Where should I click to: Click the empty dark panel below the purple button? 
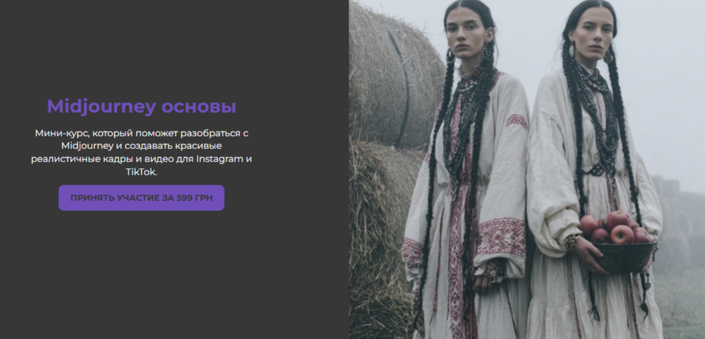click(174, 276)
